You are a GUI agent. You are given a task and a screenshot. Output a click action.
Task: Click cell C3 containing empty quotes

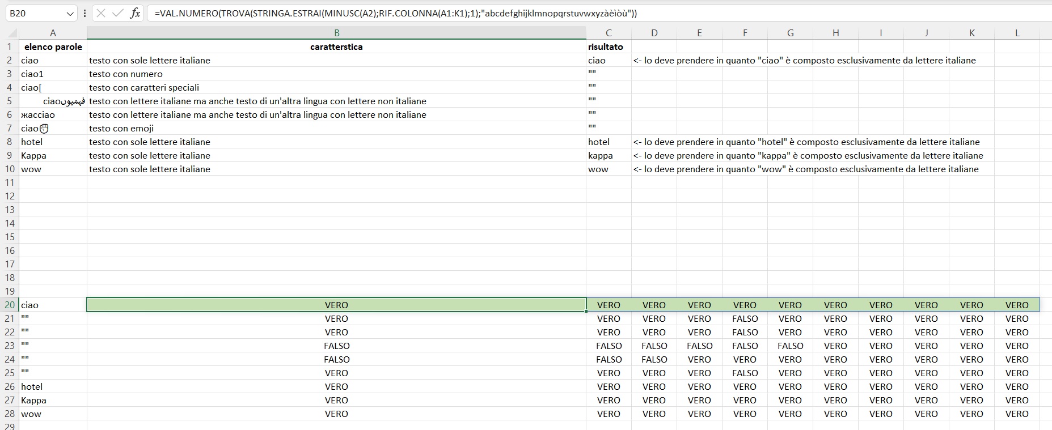[609, 74]
